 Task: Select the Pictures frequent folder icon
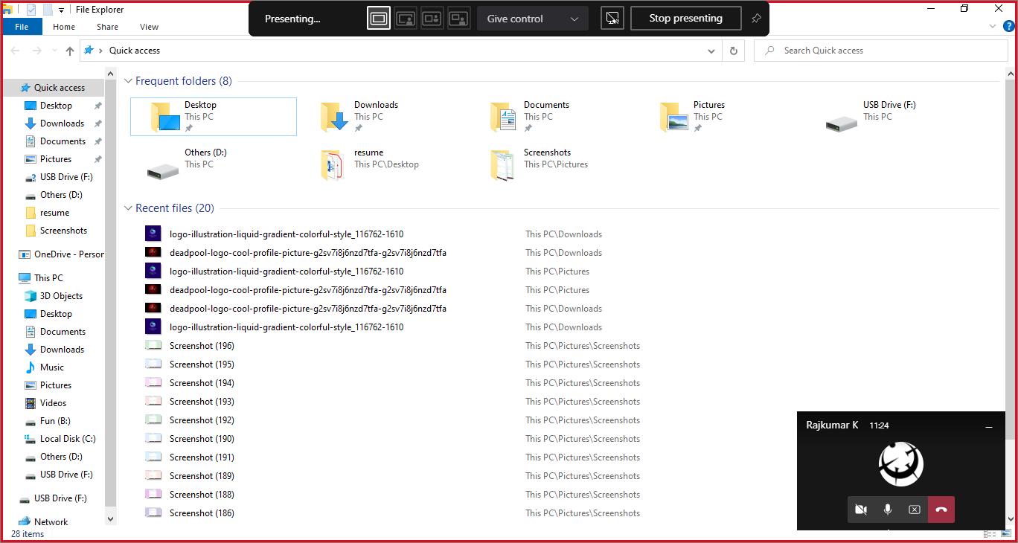tap(674, 117)
